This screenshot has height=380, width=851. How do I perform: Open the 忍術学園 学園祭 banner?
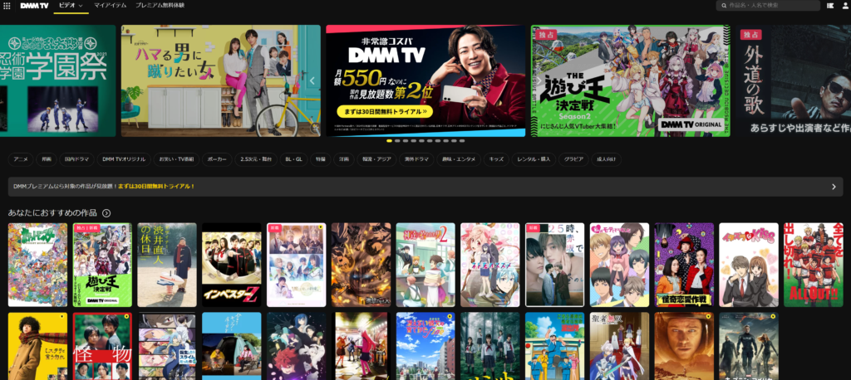(57, 80)
